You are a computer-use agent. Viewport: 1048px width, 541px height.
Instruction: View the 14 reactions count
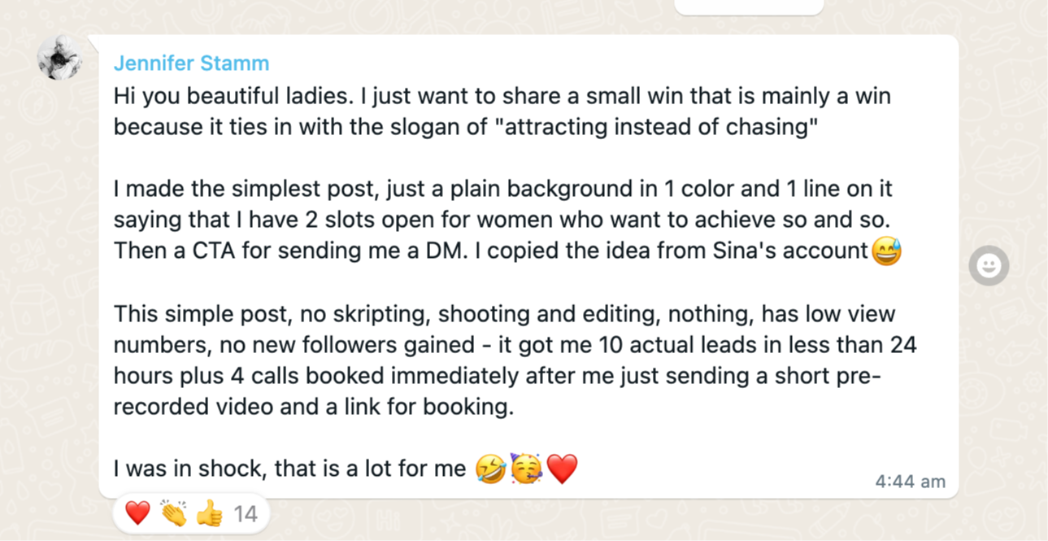point(245,513)
